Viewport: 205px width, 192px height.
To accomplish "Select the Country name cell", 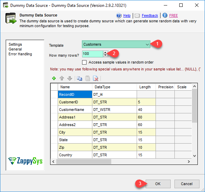I will click(75, 155).
